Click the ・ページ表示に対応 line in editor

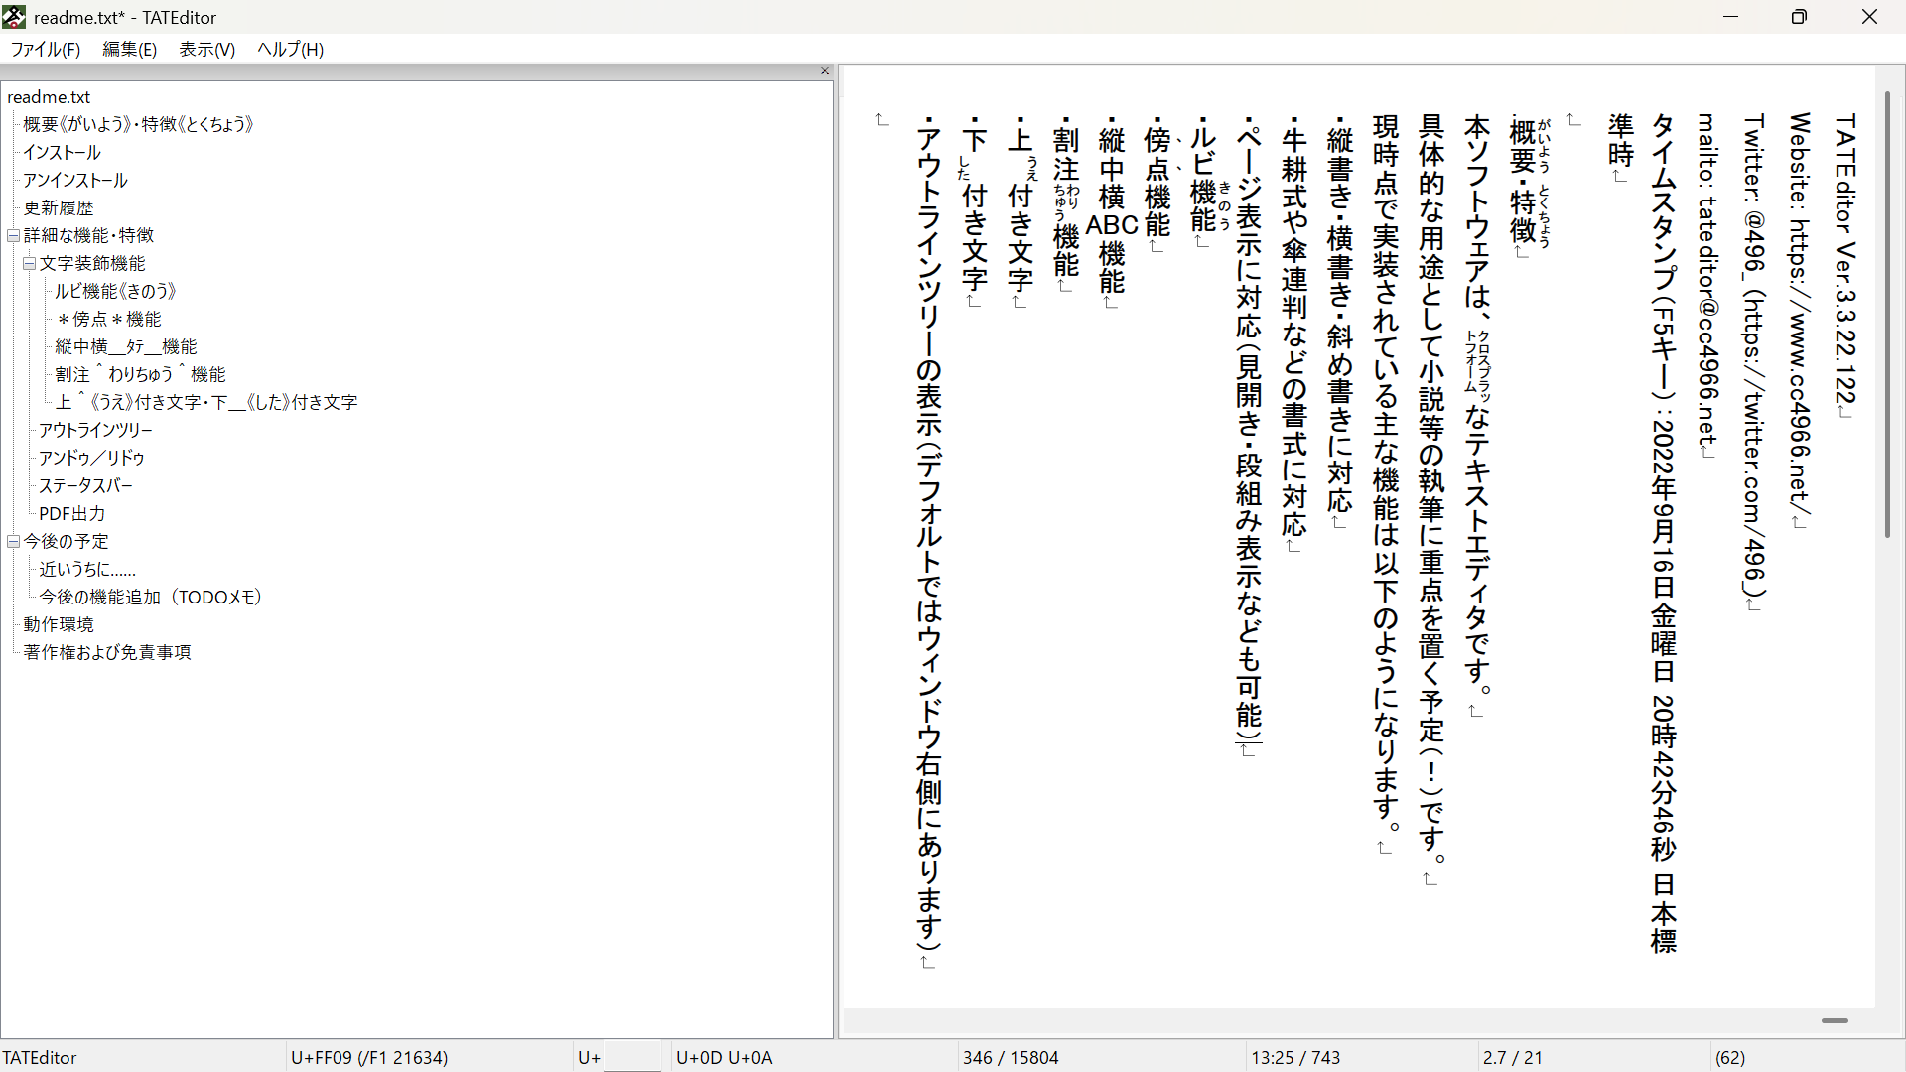[1249, 430]
